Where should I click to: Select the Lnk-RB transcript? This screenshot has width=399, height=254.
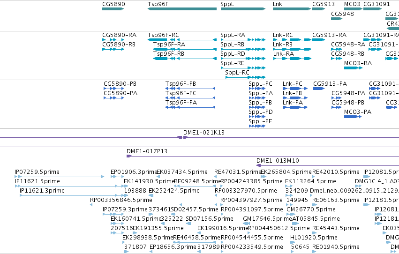point(292,49)
